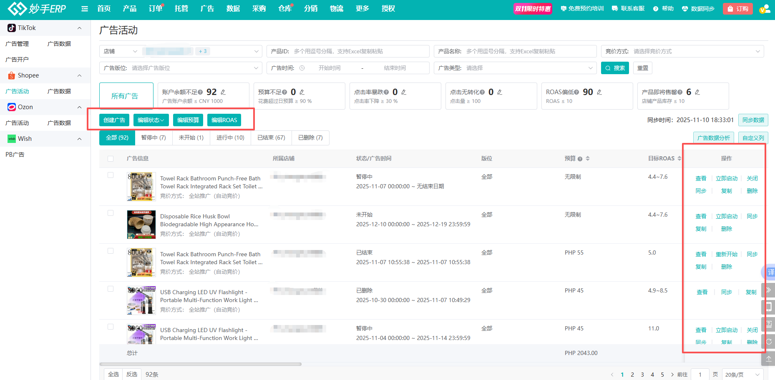
Task: Click the help icon beside 点击率暴跌
Action: coord(386,92)
